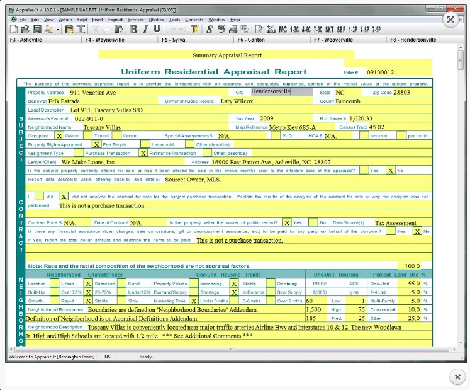Click the SBP toolbar button
Screen dimensions: 470x390
pos(341,30)
